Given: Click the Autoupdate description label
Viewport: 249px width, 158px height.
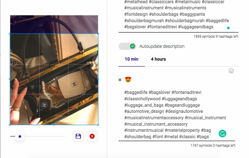Looking at the screenshot, I should coord(162,46).
